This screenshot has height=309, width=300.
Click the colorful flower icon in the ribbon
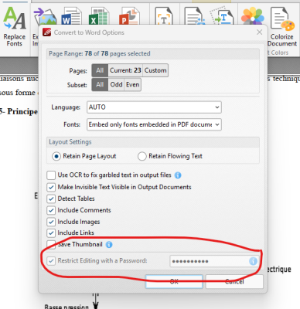(x=253, y=16)
